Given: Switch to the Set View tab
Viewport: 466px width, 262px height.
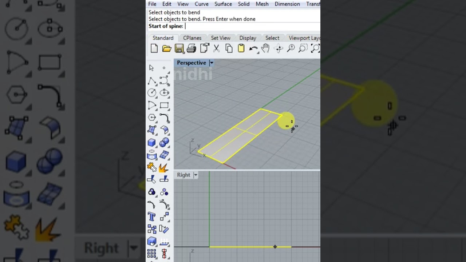Looking at the screenshot, I should 221,38.
